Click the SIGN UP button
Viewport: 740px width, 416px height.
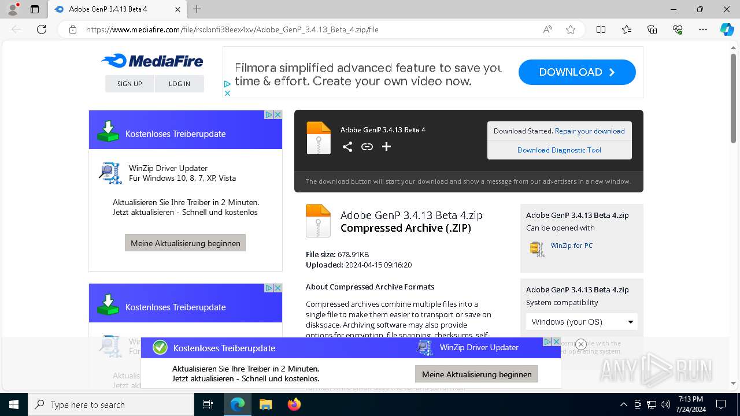(129, 84)
